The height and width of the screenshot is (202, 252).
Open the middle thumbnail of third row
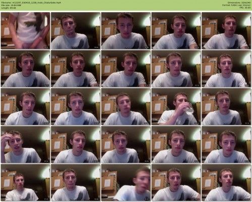[126, 107]
